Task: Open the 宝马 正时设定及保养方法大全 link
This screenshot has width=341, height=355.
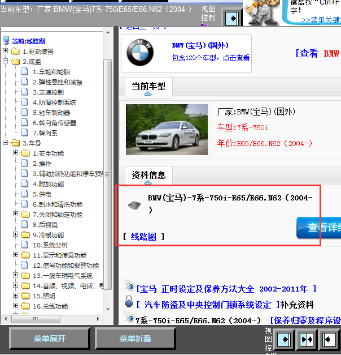Action: click(x=226, y=289)
